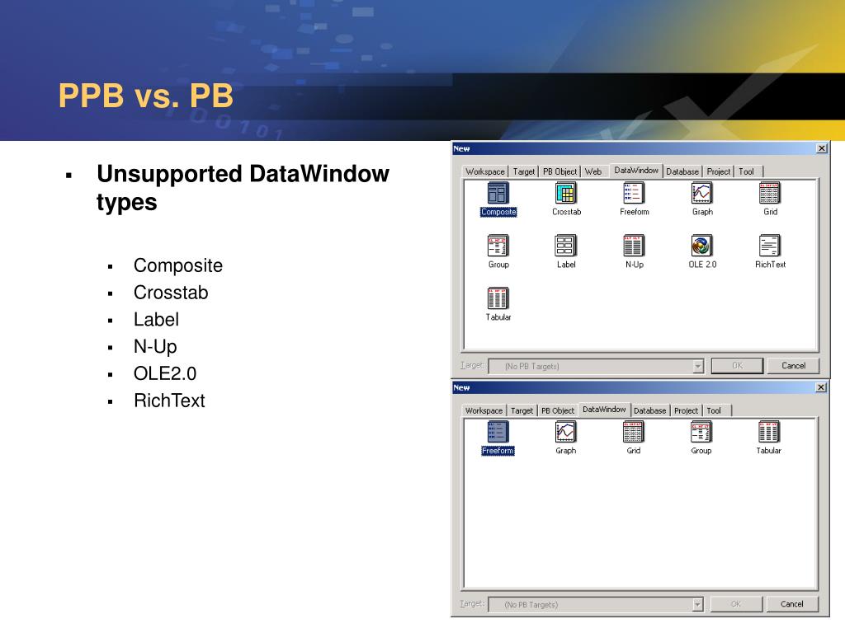This screenshot has height=633, width=845.
Task: Switch to the Web tab
Action: pyautogui.click(x=593, y=171)
